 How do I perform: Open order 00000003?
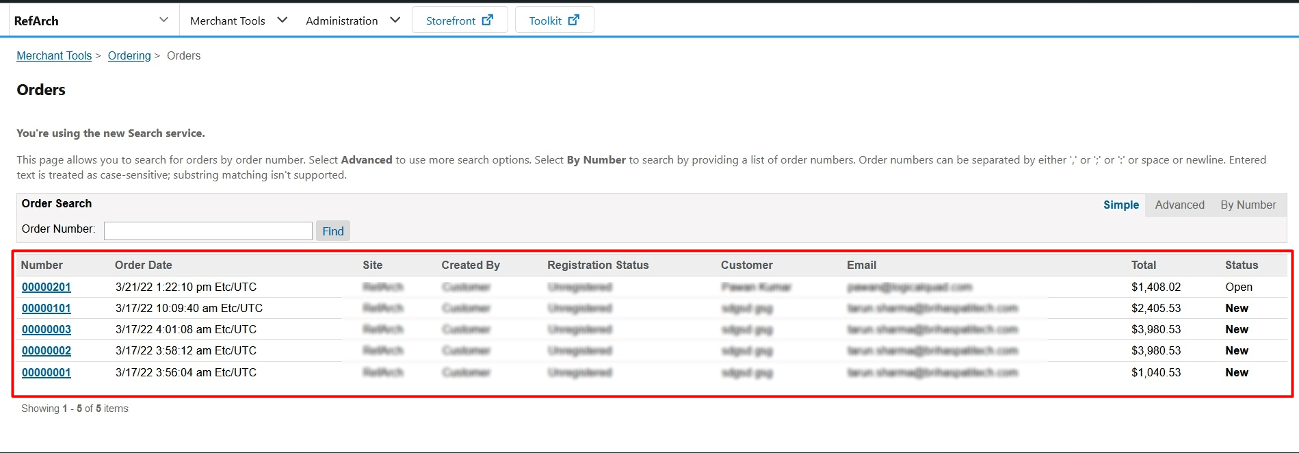[47, 329]
